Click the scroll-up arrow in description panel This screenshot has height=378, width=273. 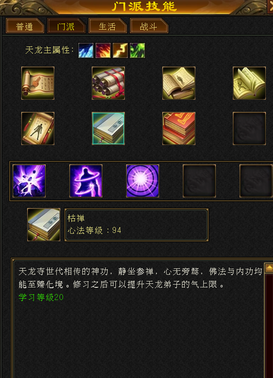[x=269, y=268]
